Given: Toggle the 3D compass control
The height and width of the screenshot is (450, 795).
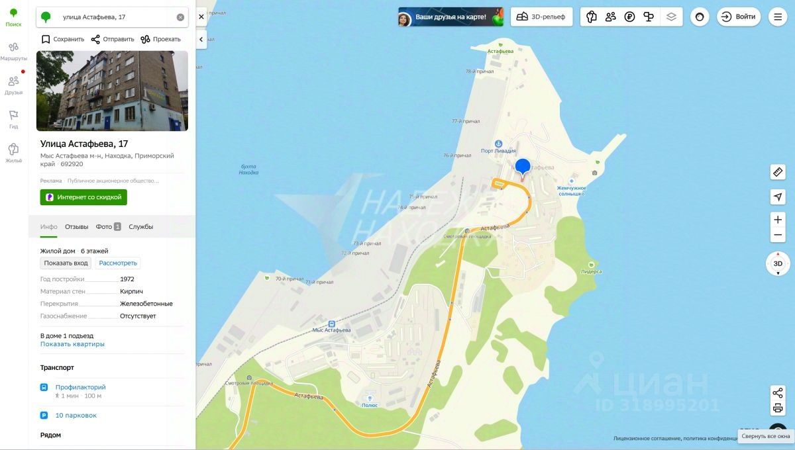Looking at the screenshot, I should [x=778, y=263].
